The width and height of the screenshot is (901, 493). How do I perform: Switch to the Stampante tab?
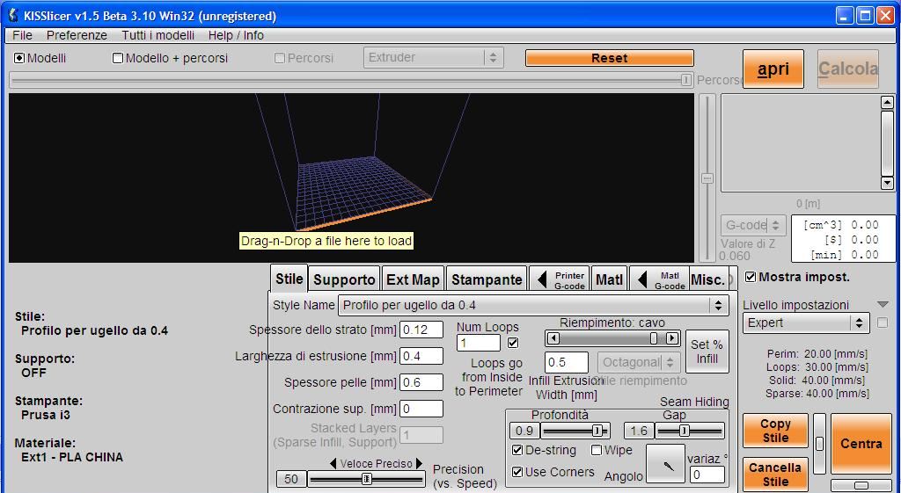point(487,279)
